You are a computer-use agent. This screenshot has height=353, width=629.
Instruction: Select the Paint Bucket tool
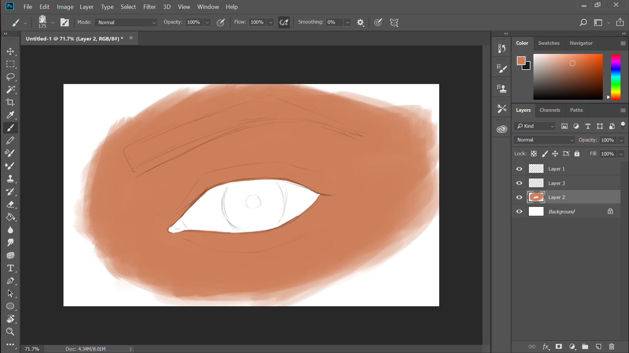coord(10,217)
